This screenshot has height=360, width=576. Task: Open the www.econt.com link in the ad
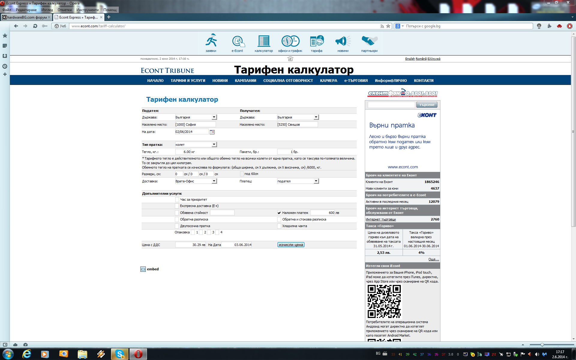point(403,167)
